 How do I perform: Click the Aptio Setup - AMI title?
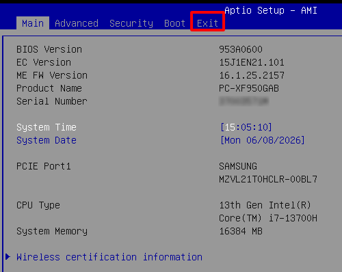(x=271, y=10)
